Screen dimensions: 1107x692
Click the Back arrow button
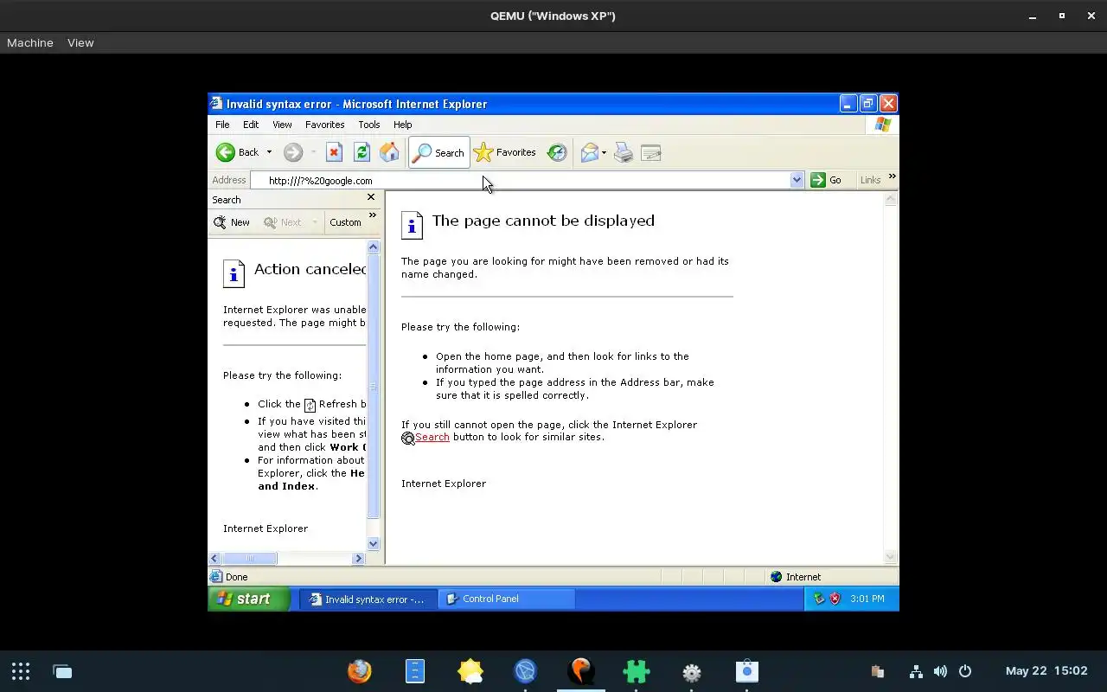tap(238, 152)
